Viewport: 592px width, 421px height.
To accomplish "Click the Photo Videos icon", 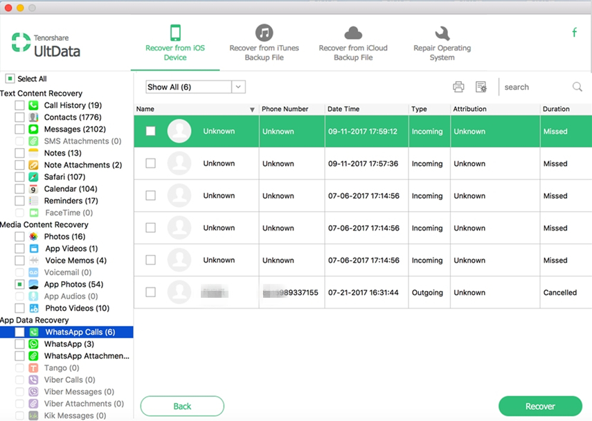I will pos(34,308).
